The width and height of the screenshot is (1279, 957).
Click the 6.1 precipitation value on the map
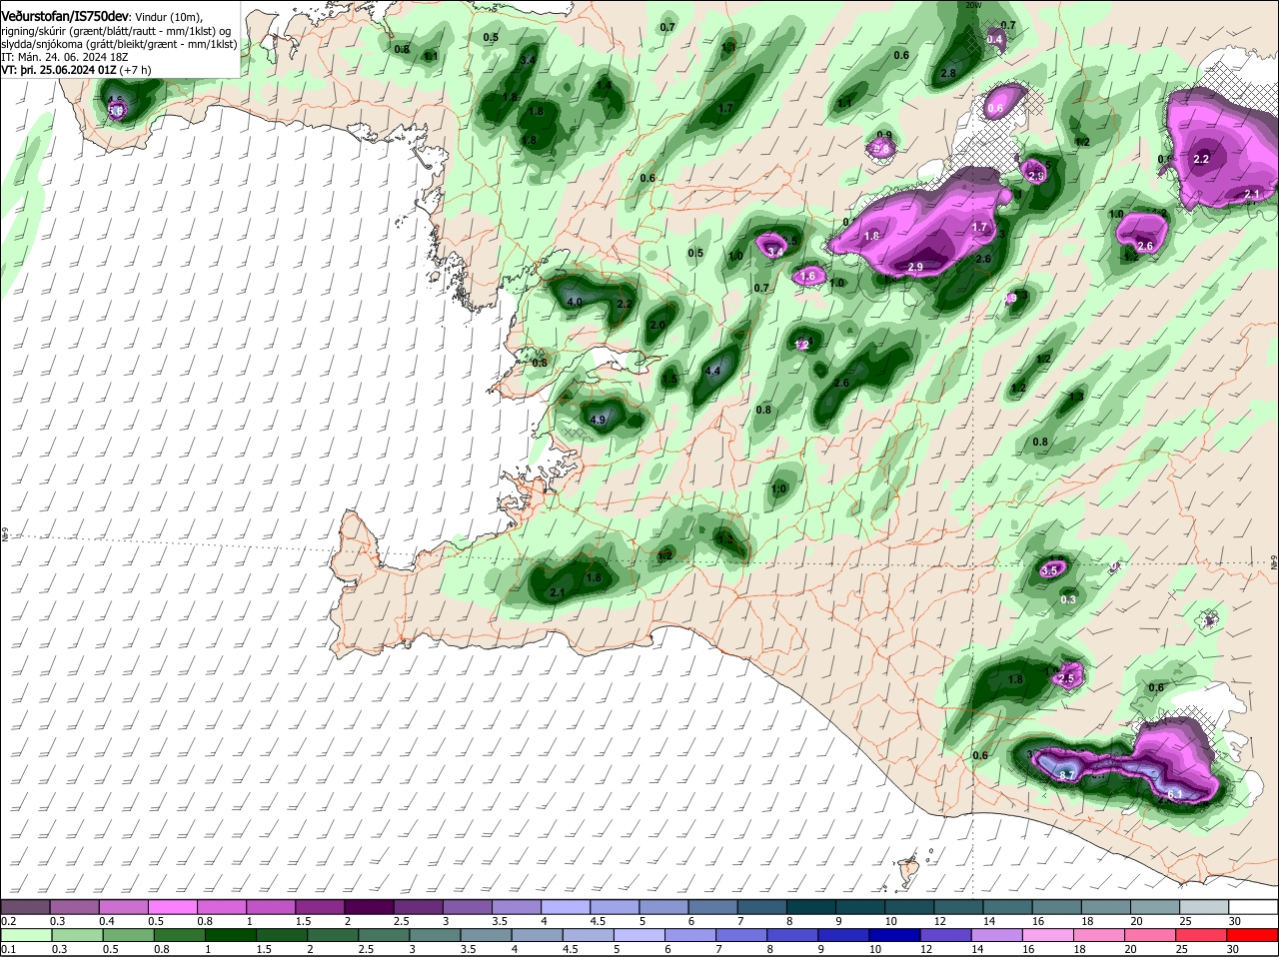point(1174,794)
